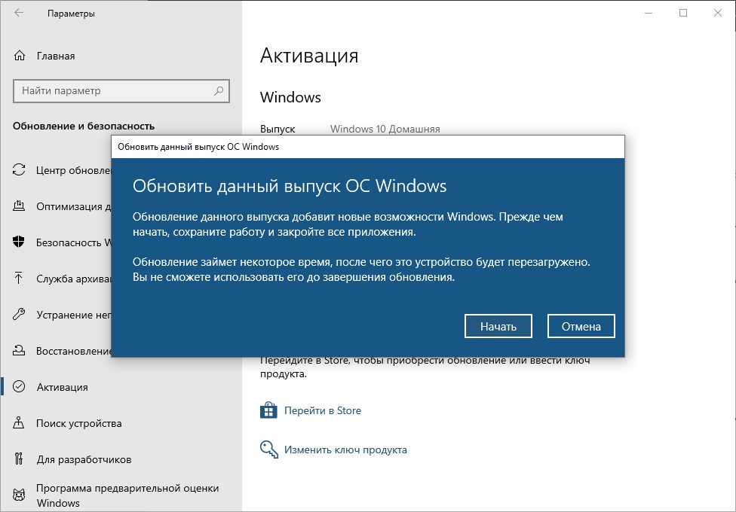The width and height of the screenshot is (736, 512).
Task: Click the wrench icon for Устранение неполадок
Action: (19, 314)
